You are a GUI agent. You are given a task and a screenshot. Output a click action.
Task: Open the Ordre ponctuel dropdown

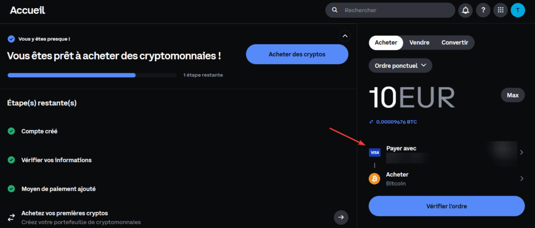[x=400, y=65]
